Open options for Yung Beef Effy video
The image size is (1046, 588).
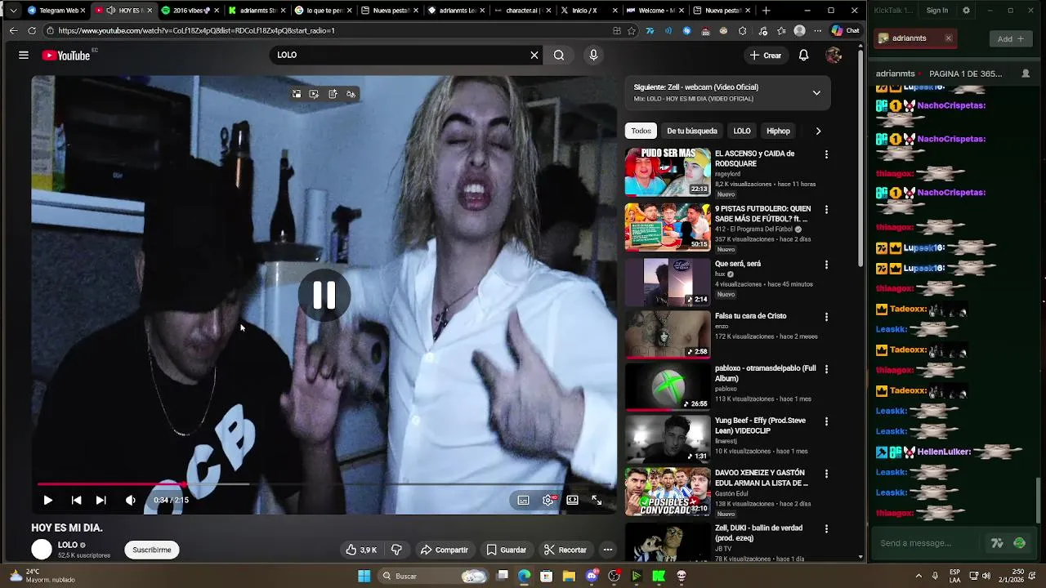click(826, 421)
